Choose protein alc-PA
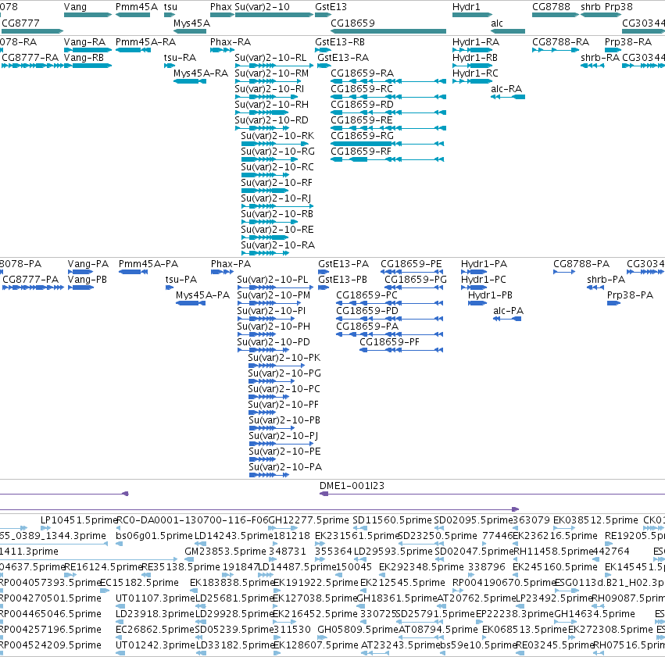 [507, 319]
